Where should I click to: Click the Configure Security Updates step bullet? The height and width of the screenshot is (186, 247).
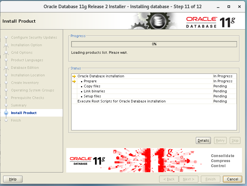[6, 37]
